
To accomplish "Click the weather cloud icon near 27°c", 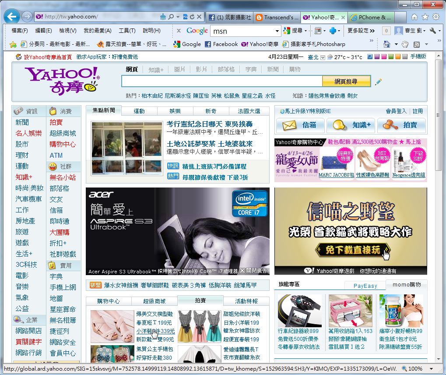I will click(330, 57).
